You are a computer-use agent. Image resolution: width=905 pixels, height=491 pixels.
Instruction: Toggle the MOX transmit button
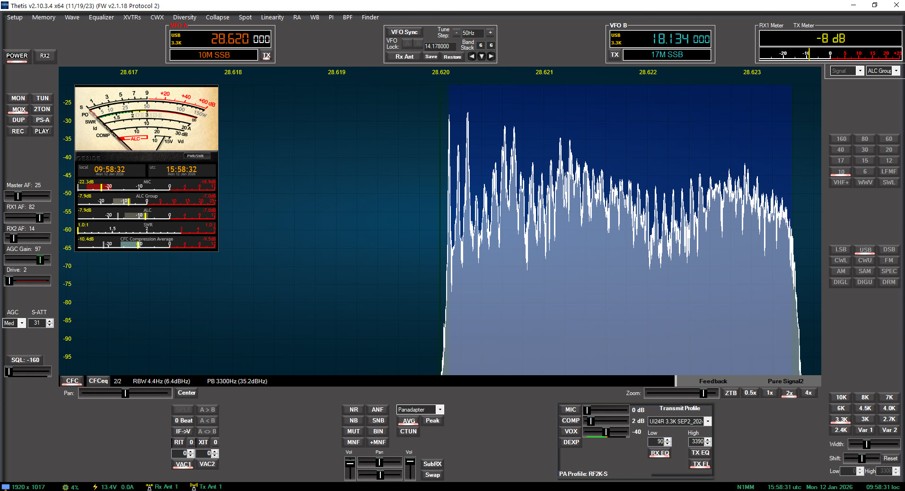(x=18, y=109)
